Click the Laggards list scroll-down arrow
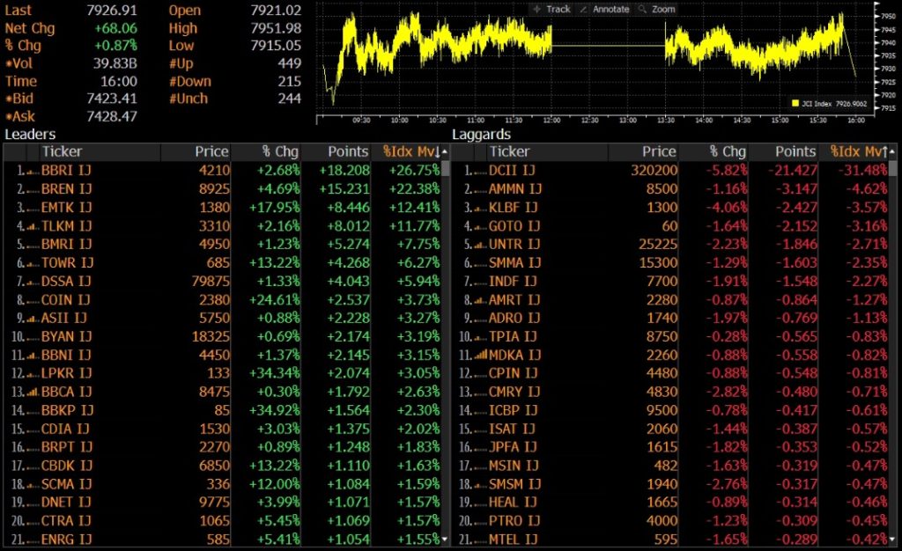The image size is (902, 551). coord(892,539)
